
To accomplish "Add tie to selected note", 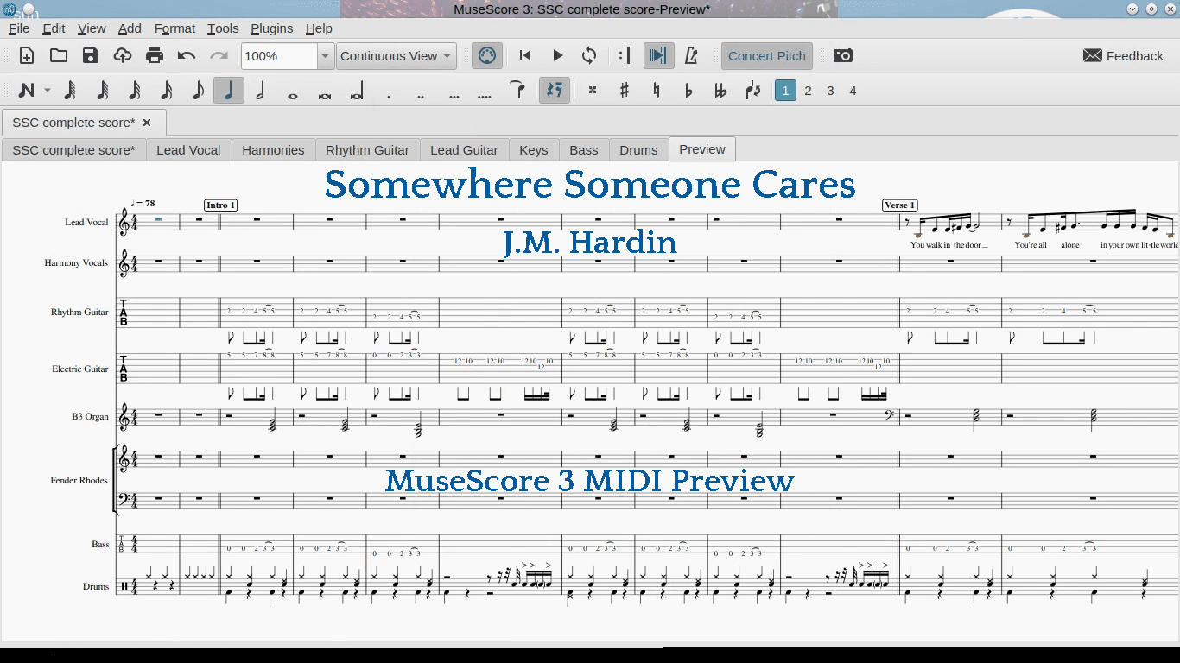I will point(517,91).
